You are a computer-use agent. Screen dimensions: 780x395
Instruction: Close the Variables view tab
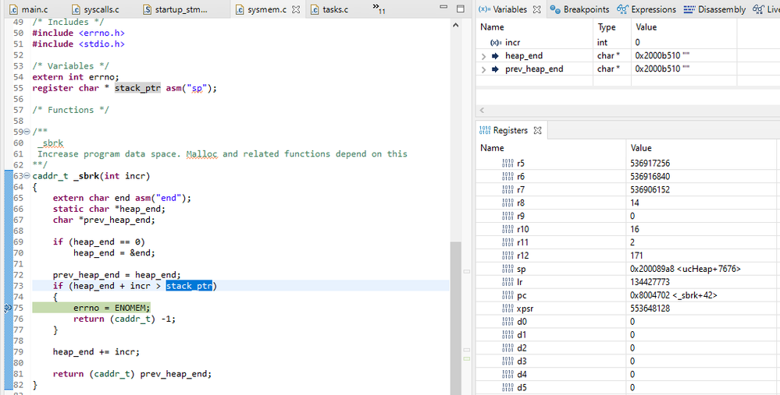tap(536, 9)
